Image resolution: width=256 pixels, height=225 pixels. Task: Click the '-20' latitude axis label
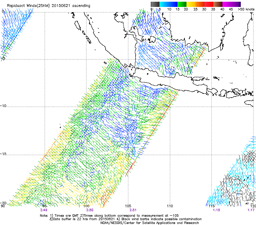[3, 203]
